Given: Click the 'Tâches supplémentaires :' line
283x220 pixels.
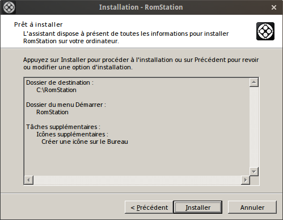Looking at the screenshot, I should pos(63,127).
